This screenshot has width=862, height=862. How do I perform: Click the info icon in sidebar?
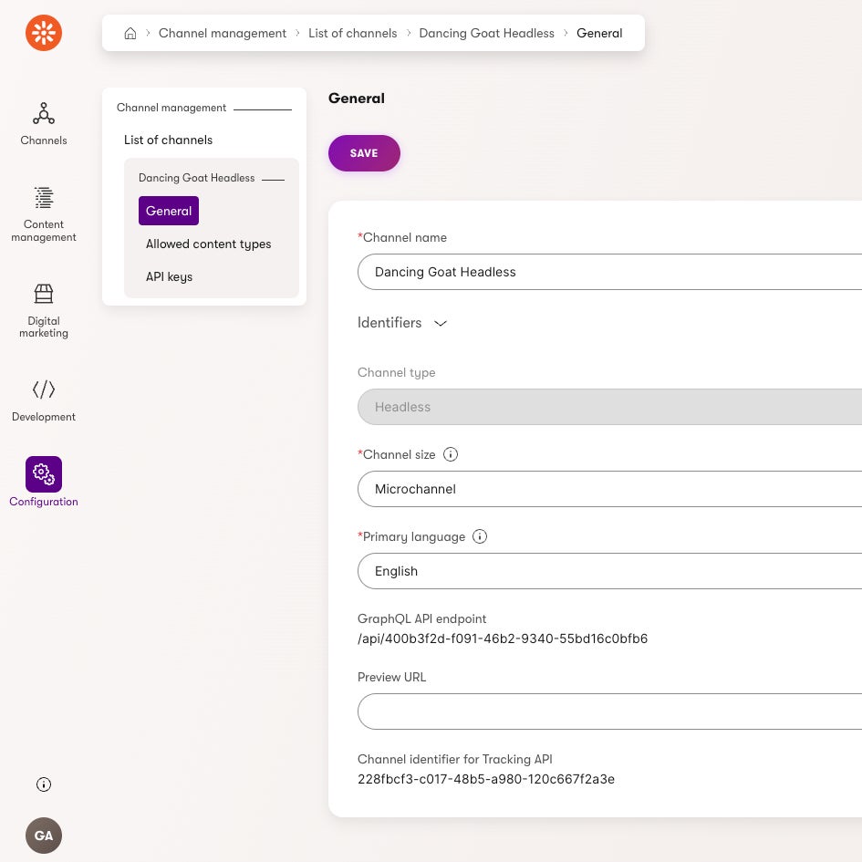(44, 784)
